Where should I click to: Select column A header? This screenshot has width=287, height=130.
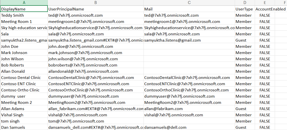click(x=24, y=2)
